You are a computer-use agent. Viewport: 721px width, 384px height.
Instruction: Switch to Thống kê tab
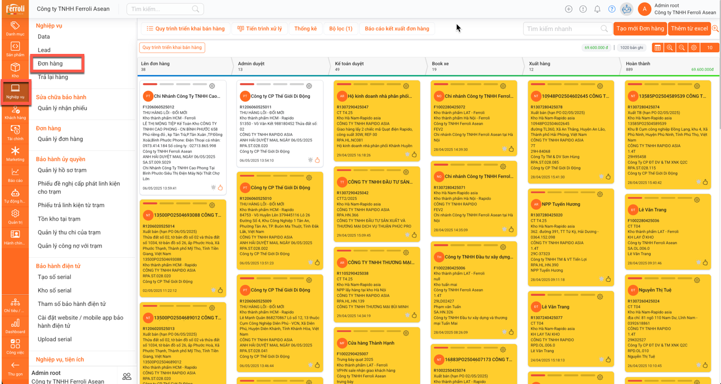coord(305,29)
